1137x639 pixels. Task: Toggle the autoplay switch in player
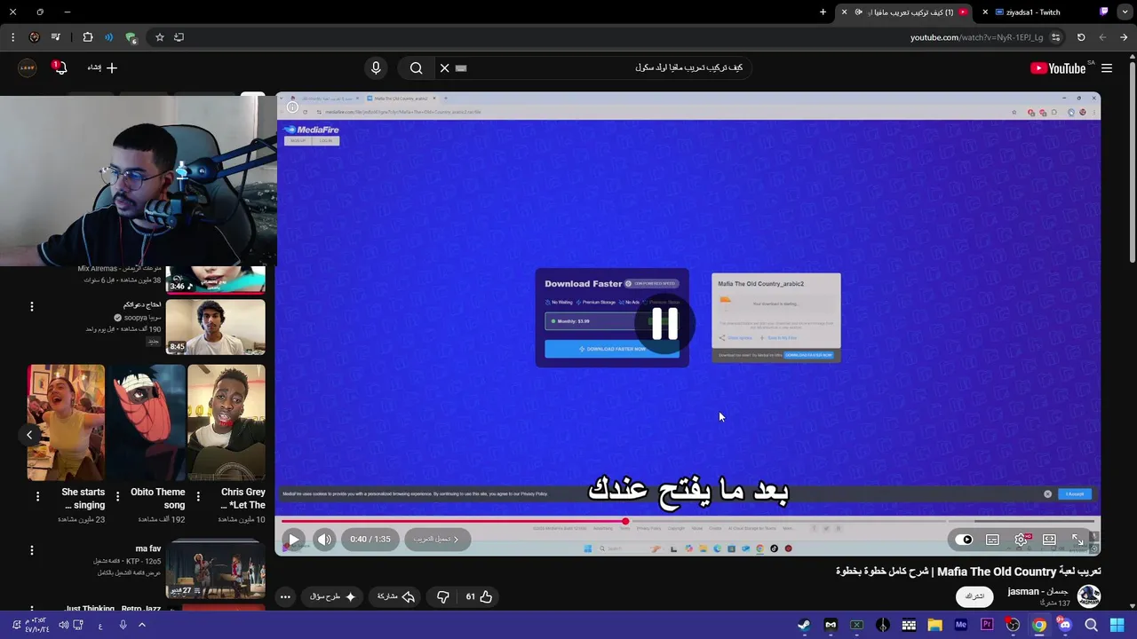tap(965, 539)
